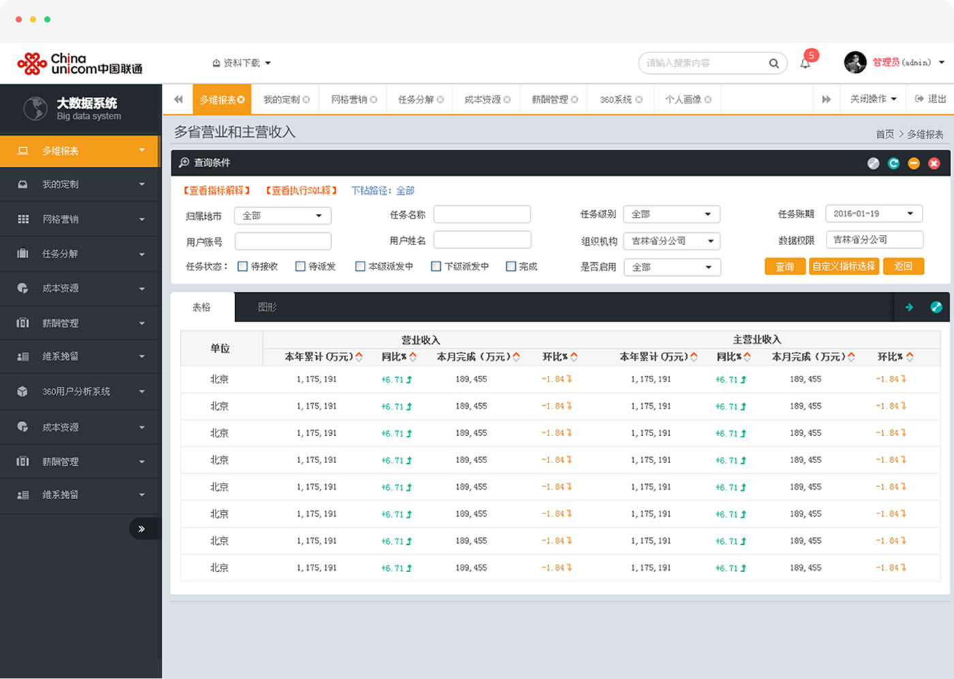
Task: Run search with the magnifier icon
Action: click(x=774, y=63)
